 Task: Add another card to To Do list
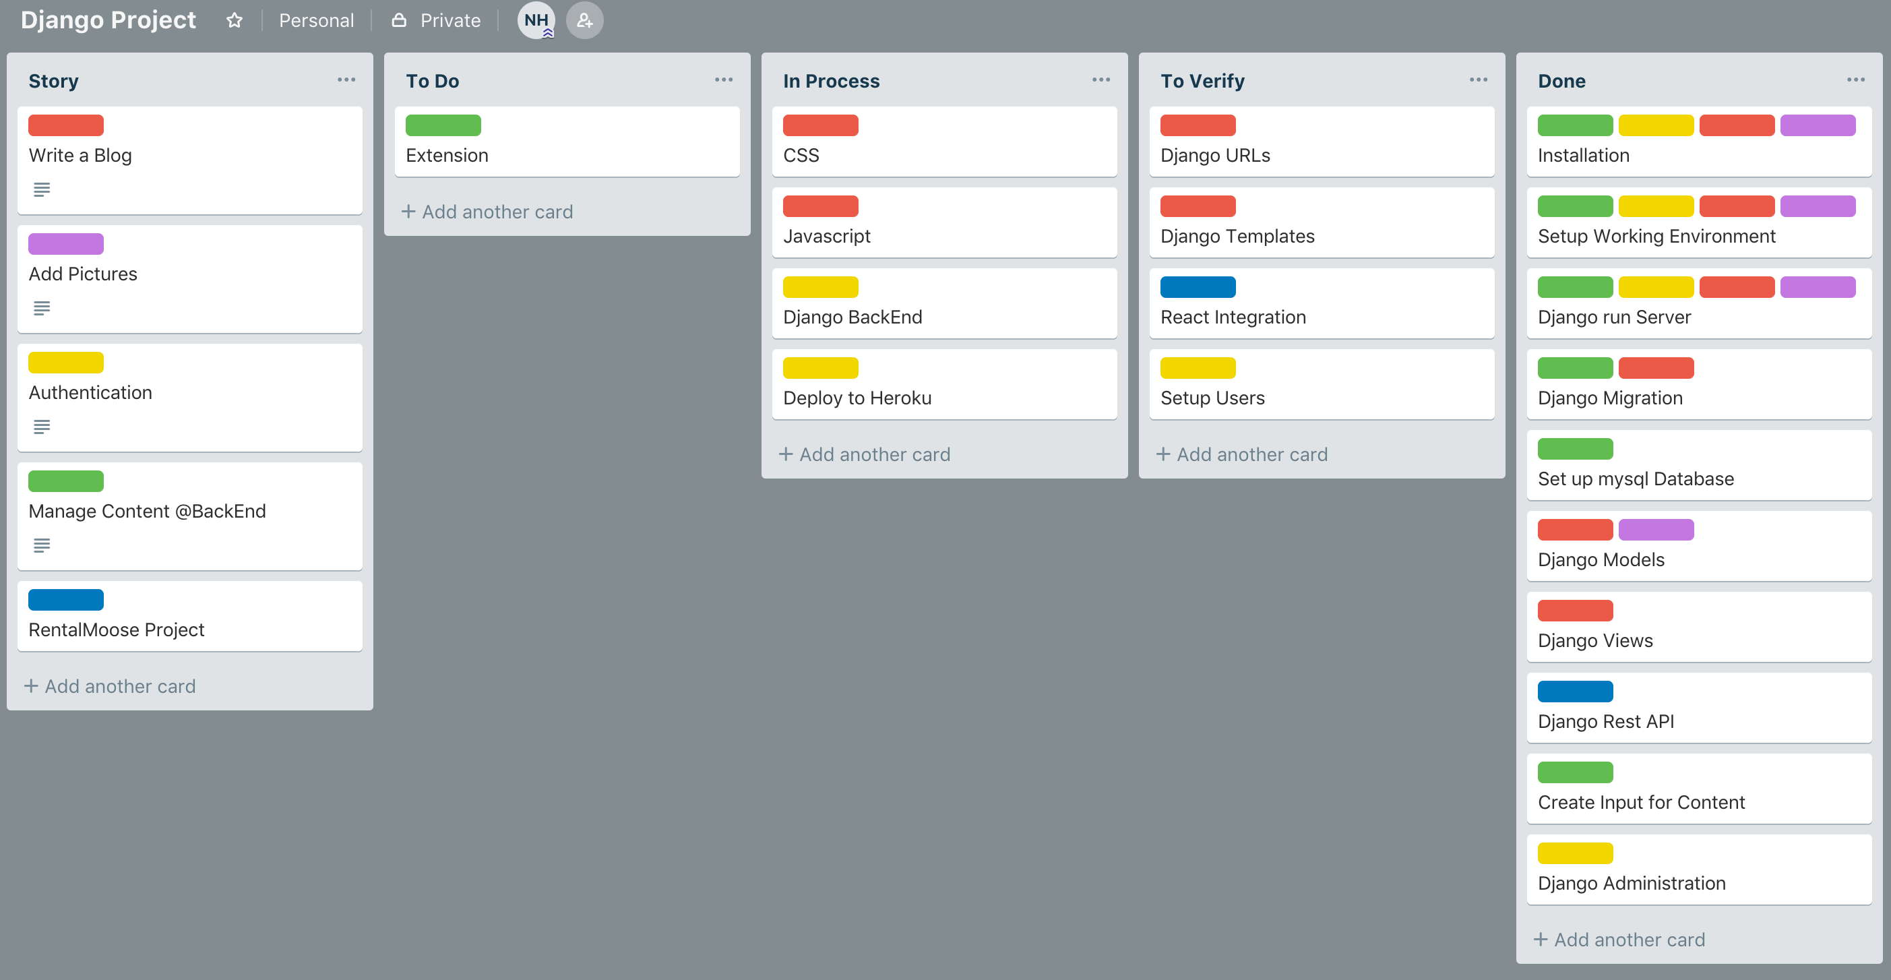pos(488,212)
